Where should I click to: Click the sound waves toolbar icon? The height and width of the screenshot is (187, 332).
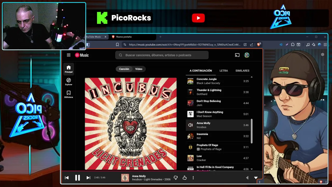click(281, 44)
